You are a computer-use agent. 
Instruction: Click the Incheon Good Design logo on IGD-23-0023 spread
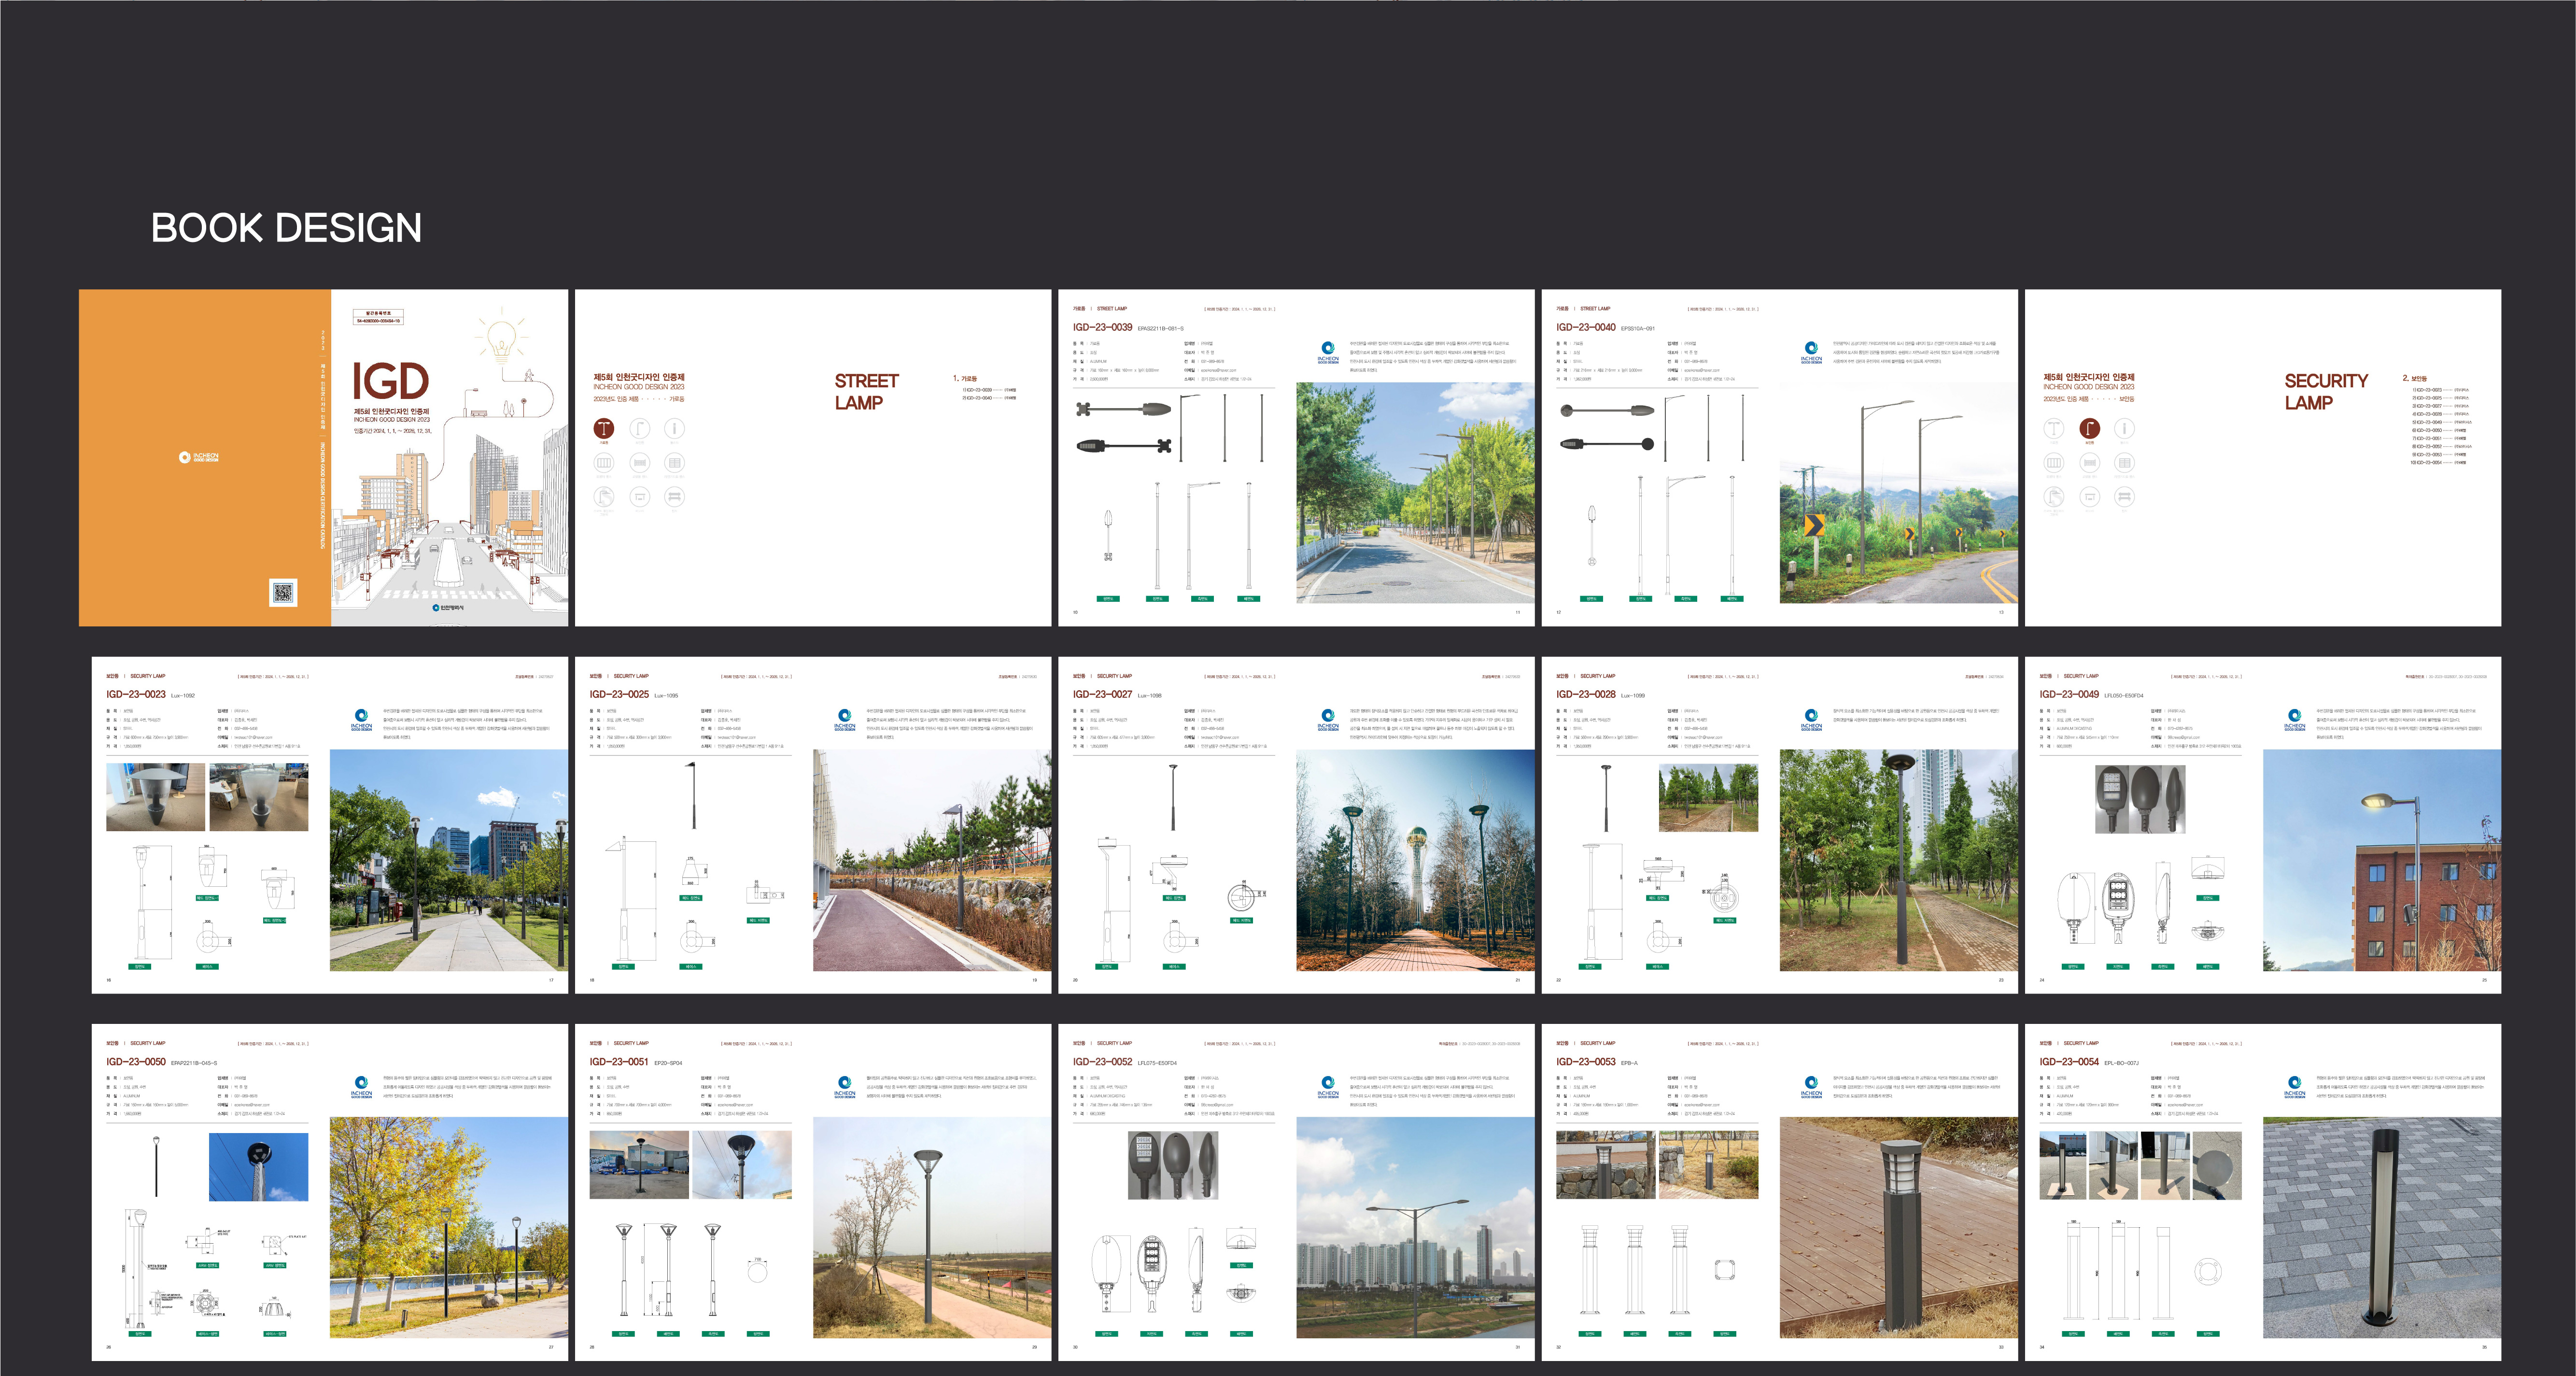coord(361,720)
